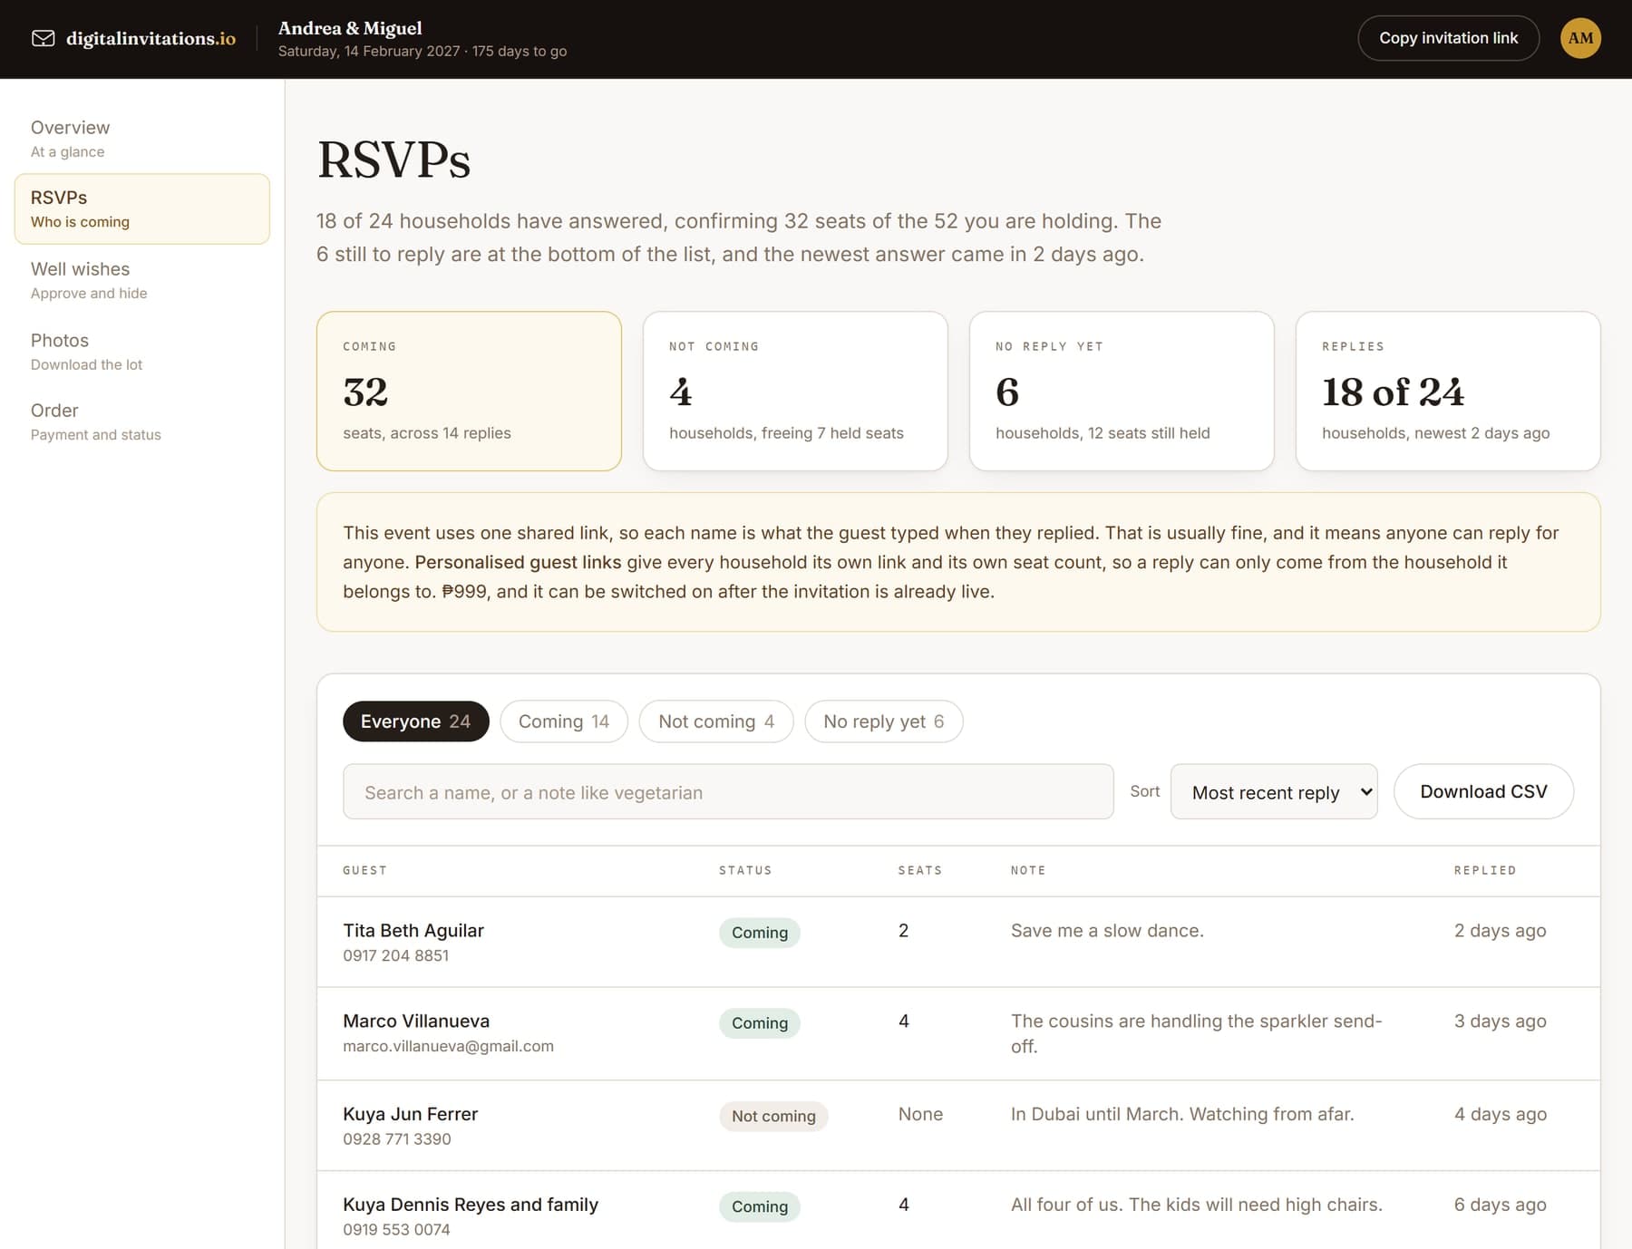Viewport: 1632px width, 1249px height.
Task: Focus the guest search field
Action: click(x=728, y=791)
